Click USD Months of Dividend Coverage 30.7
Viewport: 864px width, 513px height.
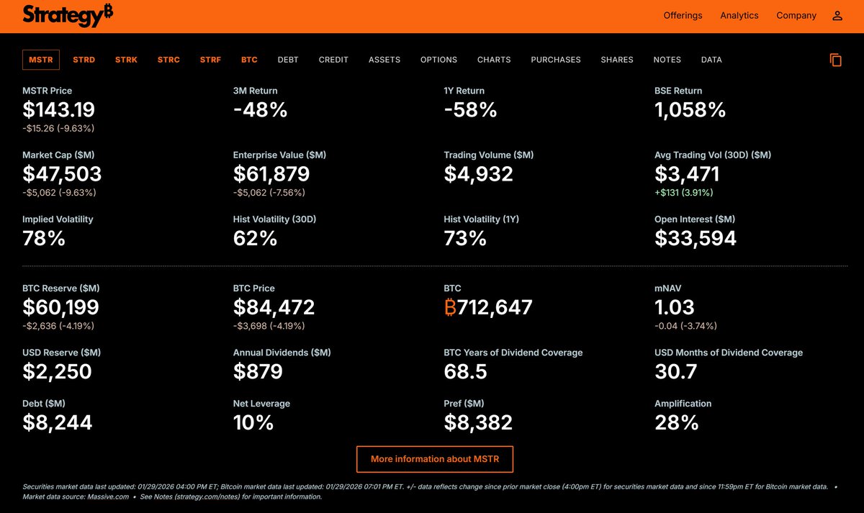point(675,371)
